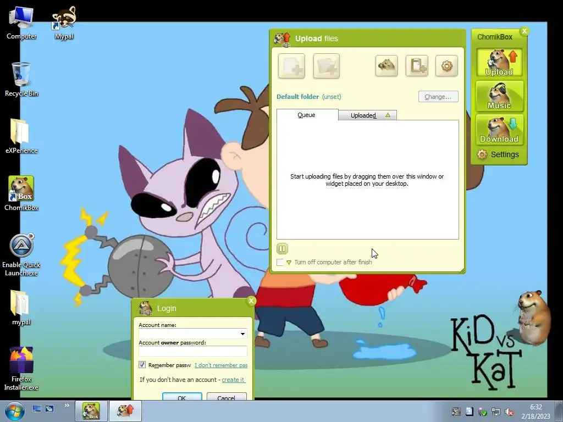
Task: Click Switch between windows quick launch icon
Action: tap(49, 408)
